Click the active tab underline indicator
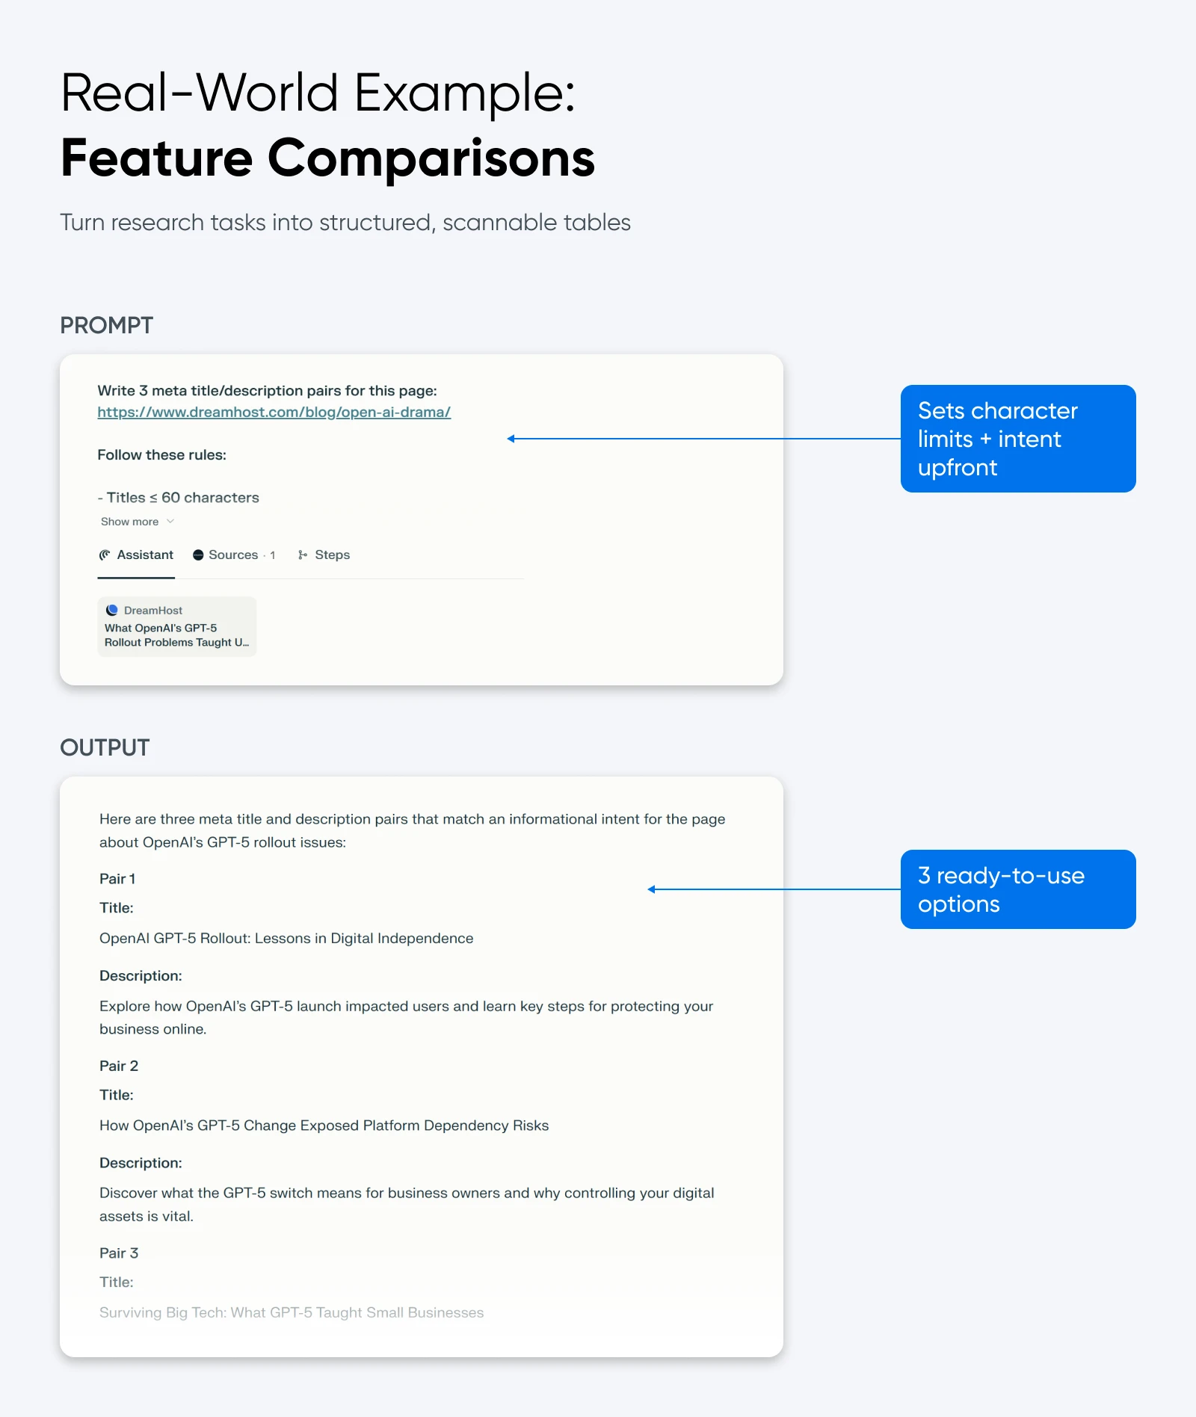 pyautogui.click(x=135, y=578)
